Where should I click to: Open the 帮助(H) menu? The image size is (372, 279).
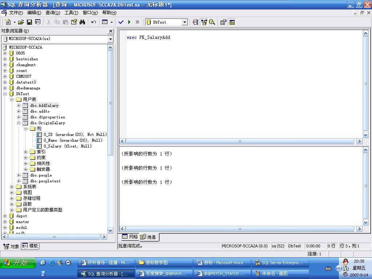(x=109, y=13)
